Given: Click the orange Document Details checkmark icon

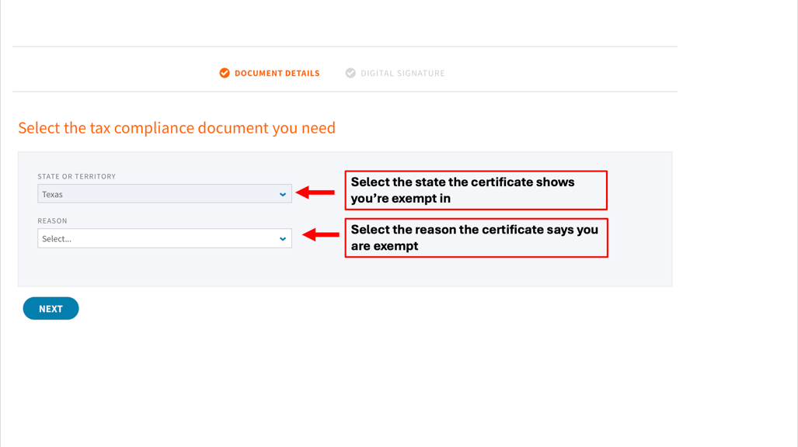Looking at the screenshot, I should click(225, 73).
